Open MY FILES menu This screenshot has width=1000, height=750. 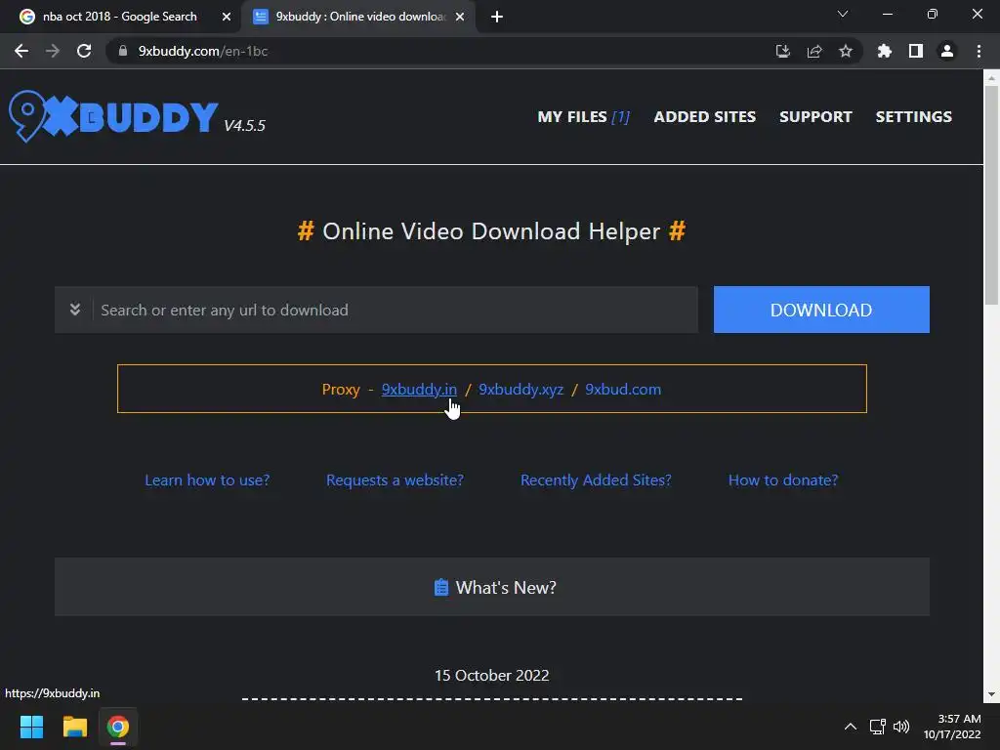click(583, 117)
